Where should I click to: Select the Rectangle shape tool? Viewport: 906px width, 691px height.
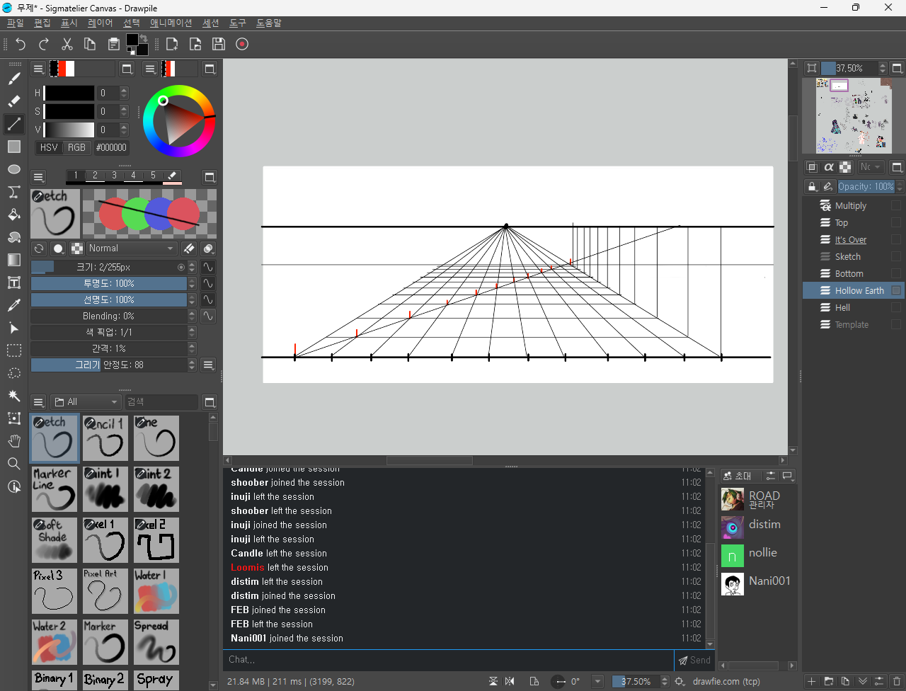tap(14, 147)
